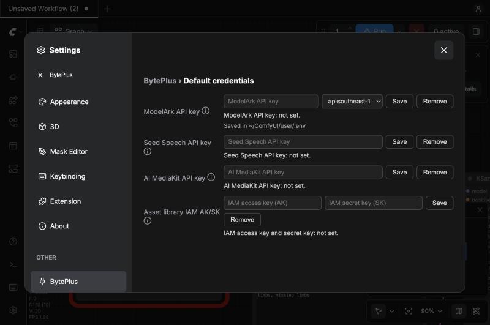
Task: Open the help question mark sidebar icon
Action: (13, 241)
